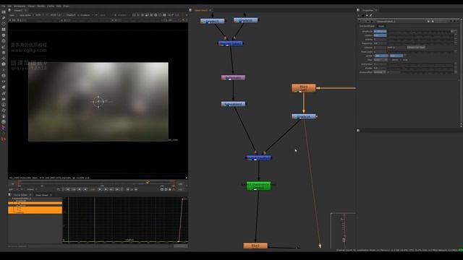The width and height of the screenshot is (463, 260).
Task: Click the shutter slider track
Action: (x=420, y=68)
